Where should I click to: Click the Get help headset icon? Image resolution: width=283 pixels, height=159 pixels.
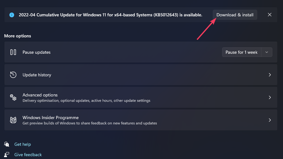point(7,144)
